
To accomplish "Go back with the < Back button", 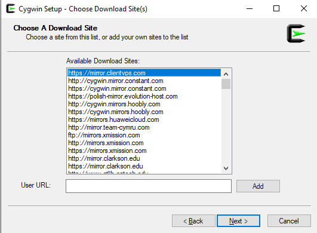I will click(x=193, y=221).
